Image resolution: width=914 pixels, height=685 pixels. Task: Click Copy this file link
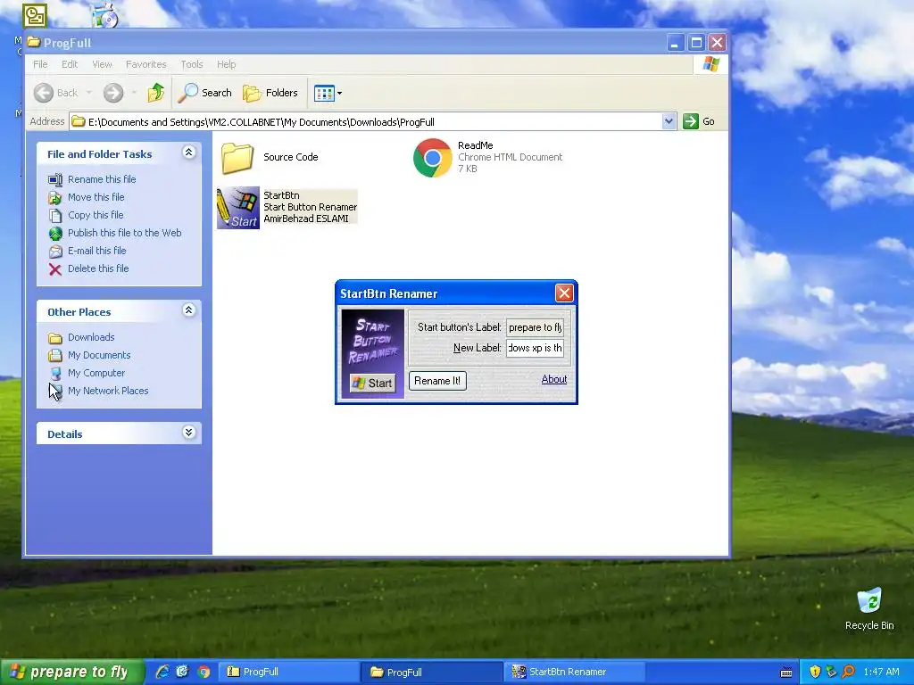[96, 215]
